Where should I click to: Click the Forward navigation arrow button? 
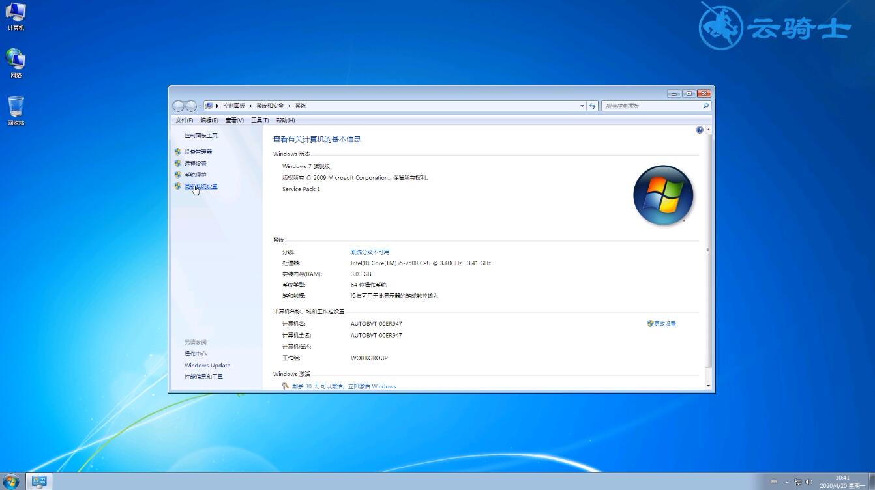tap(191, 106)
